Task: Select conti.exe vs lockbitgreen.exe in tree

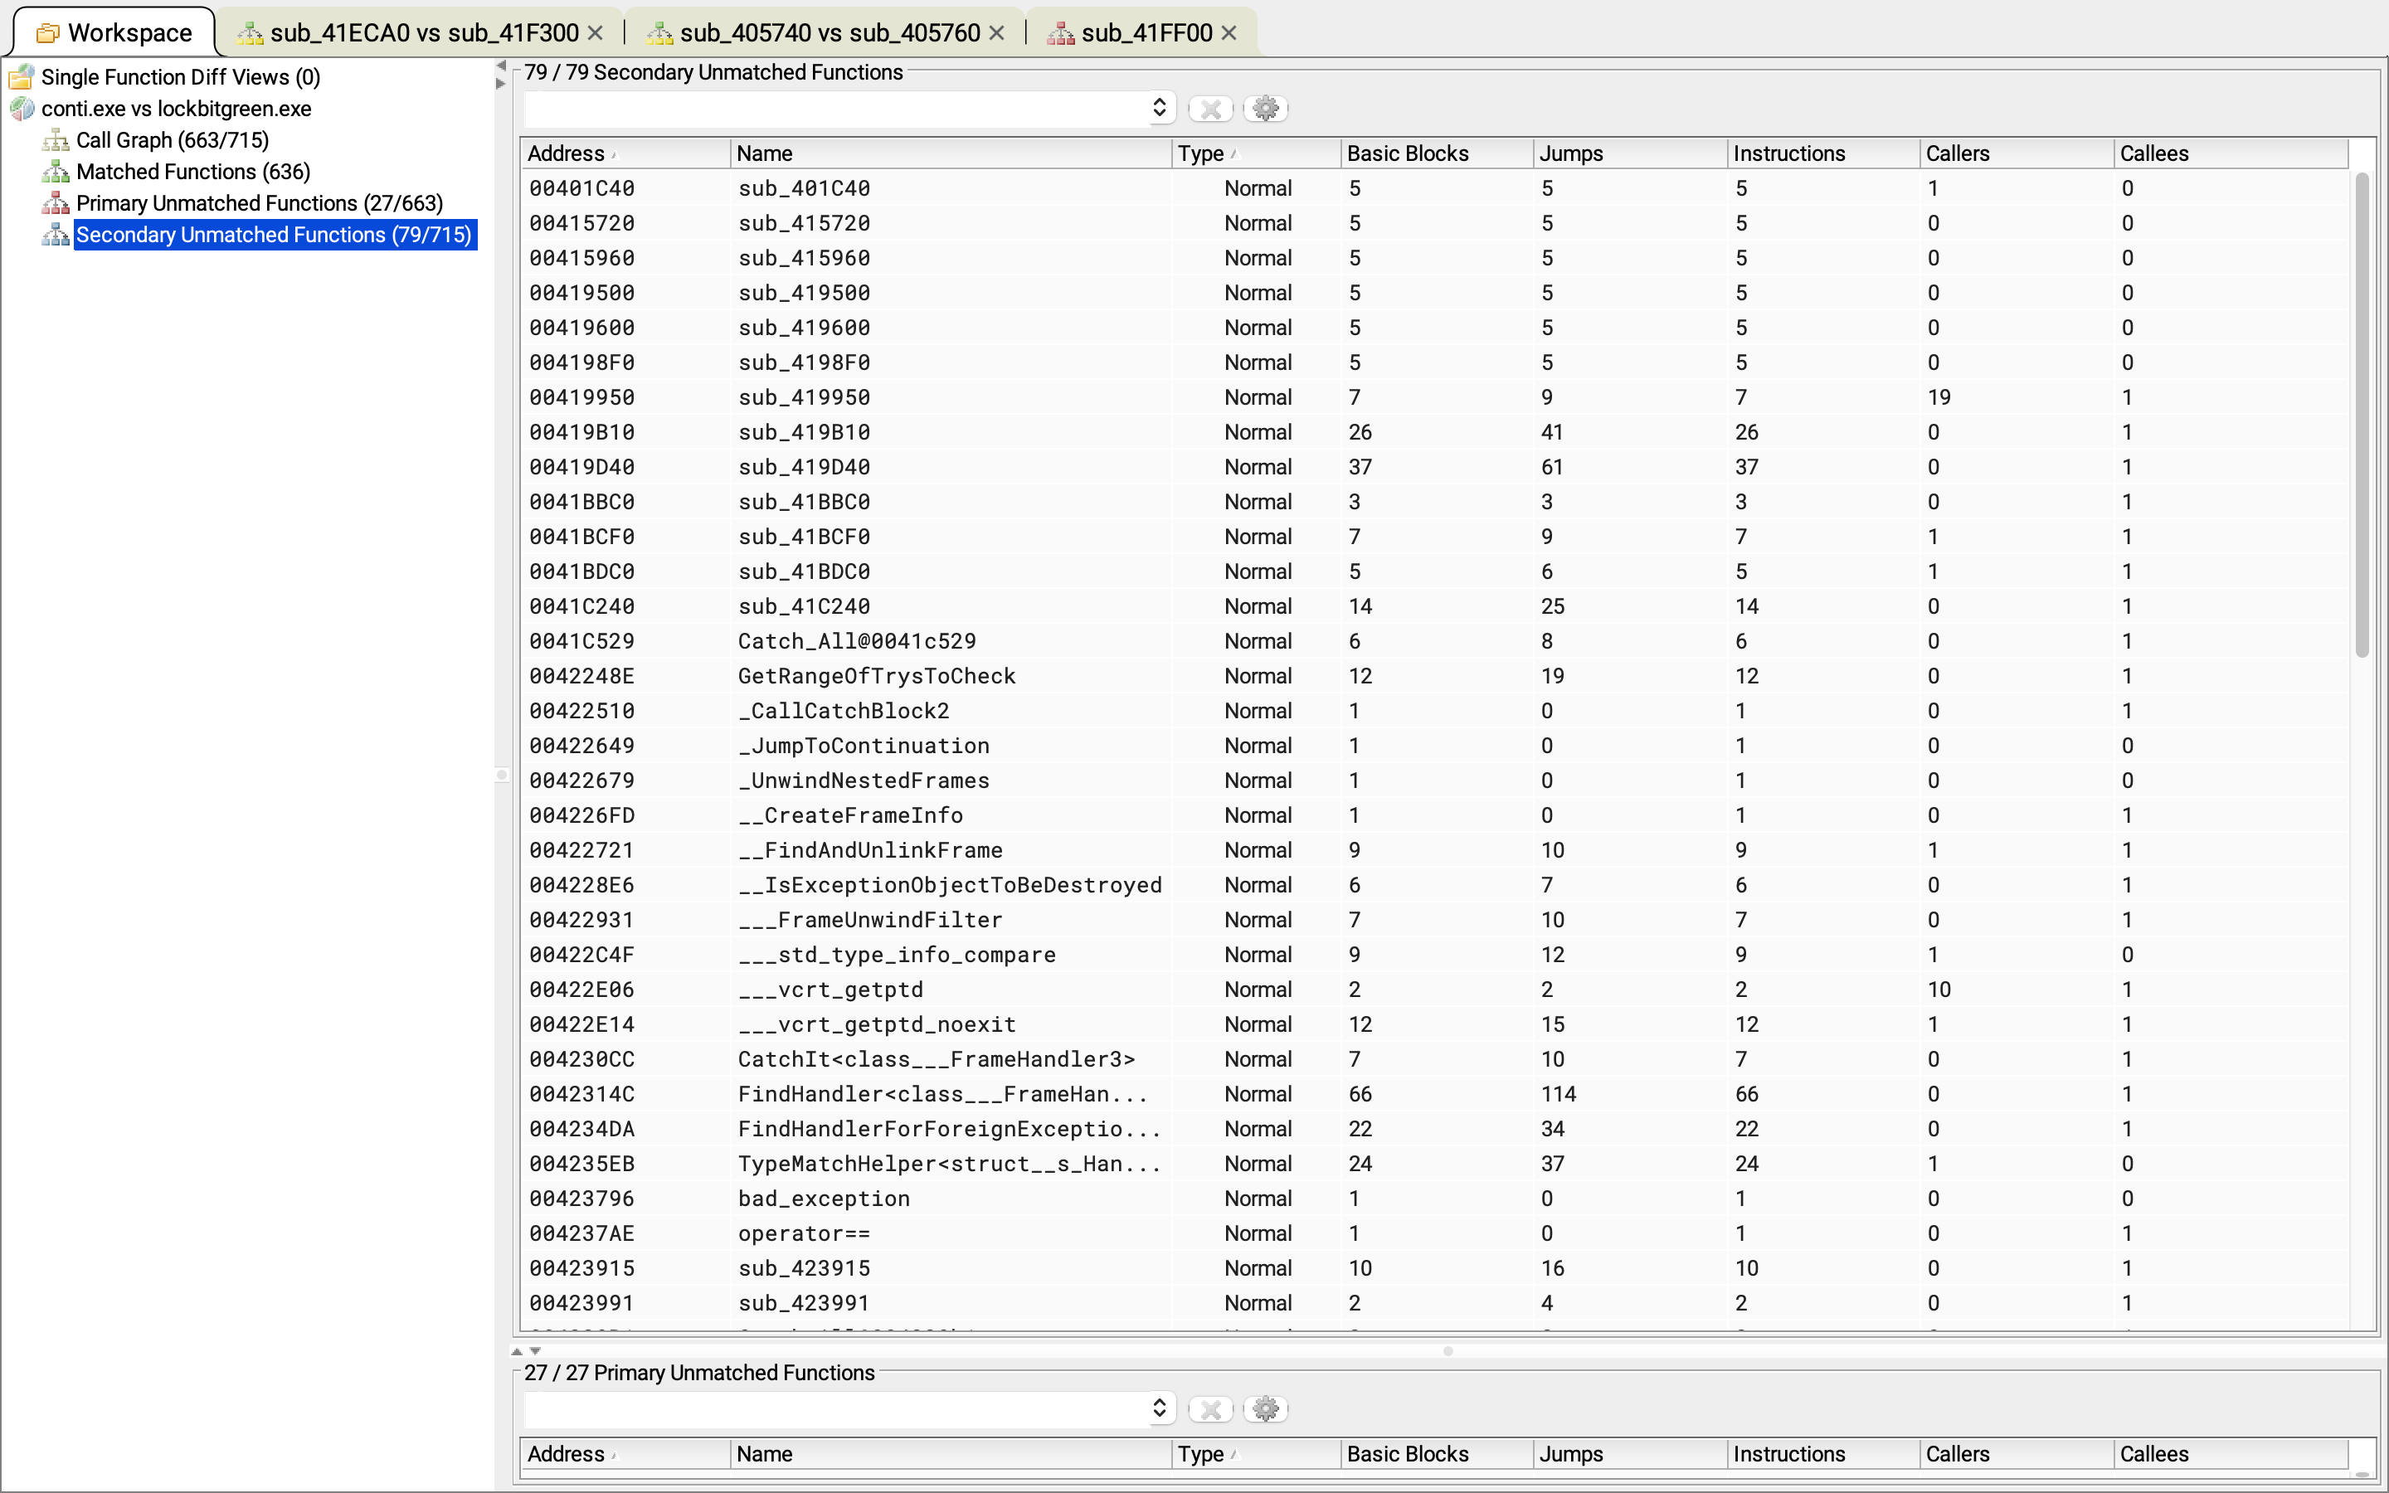Action: point(177,108)
